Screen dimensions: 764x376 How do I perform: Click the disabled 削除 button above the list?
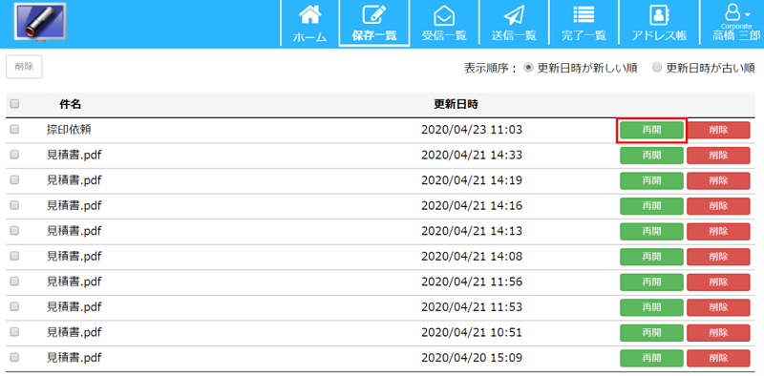click(24, 67)
